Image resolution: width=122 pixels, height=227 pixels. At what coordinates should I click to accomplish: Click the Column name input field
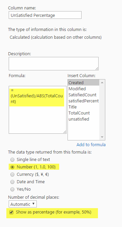45,15
